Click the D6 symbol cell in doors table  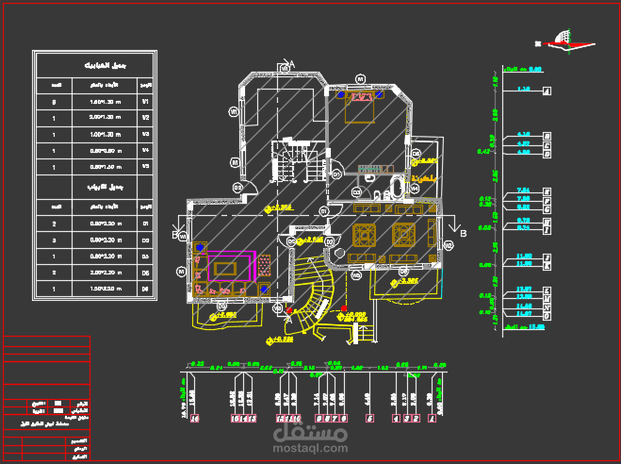tap(145, 290)
